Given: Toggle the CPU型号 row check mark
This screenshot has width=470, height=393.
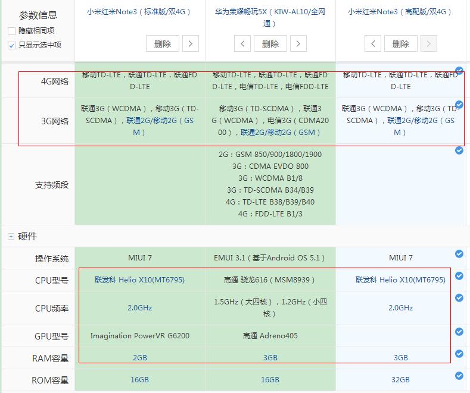Looking at the screenshot, I should pyautogui.click(x=459, y=275).
